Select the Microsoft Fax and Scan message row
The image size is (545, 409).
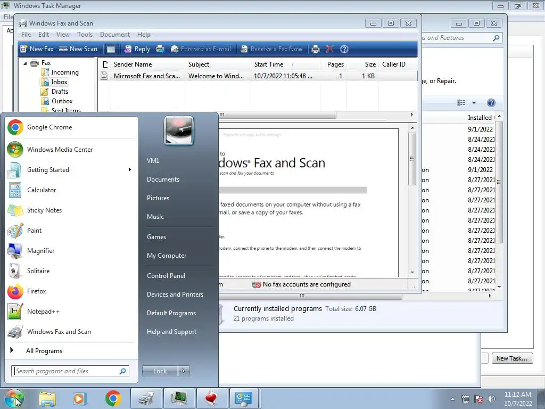(257, 76)
